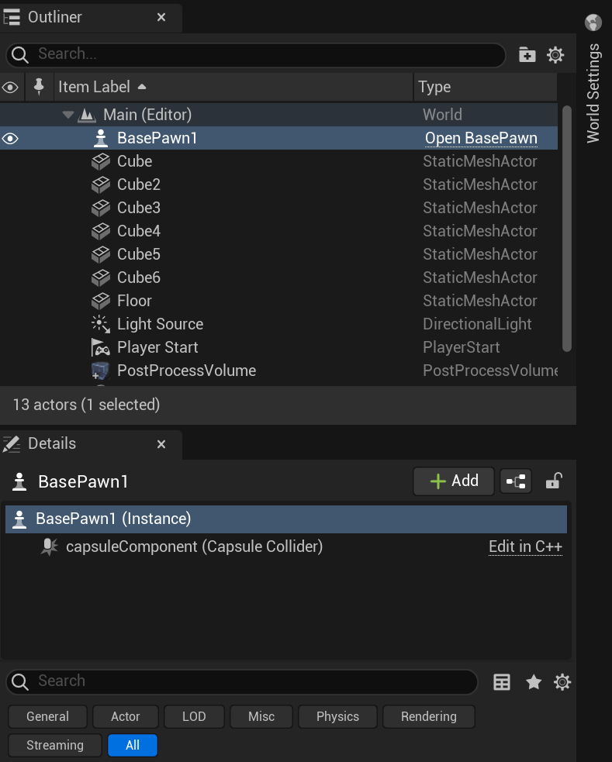Collapse the Main (Editor) tree node
This screenshot has width=612, height=762.
[68, 114]
